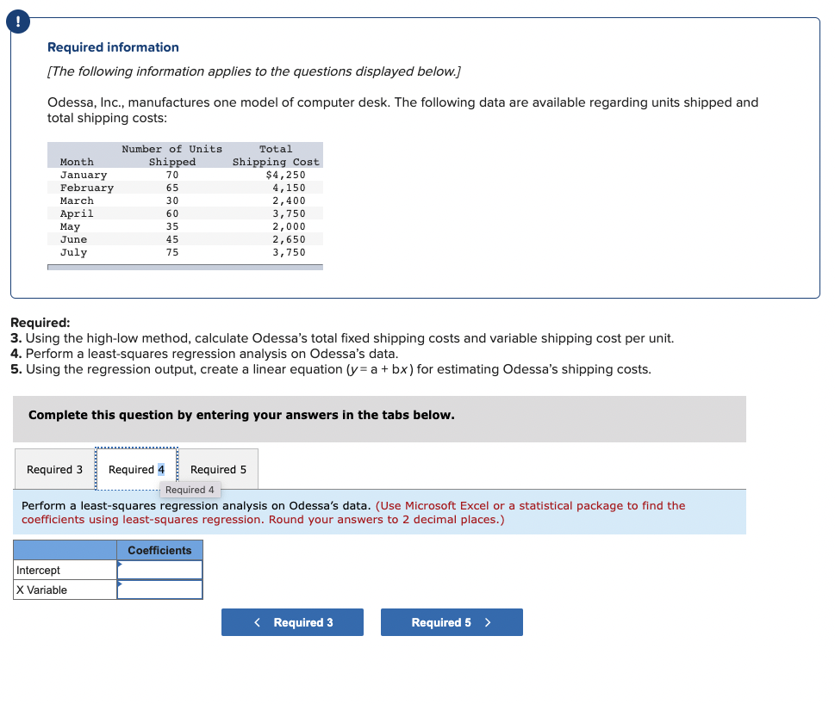835x704 pixels.
Task: Click the Total Shipping Cost column header
Action: tap(276, 155)
